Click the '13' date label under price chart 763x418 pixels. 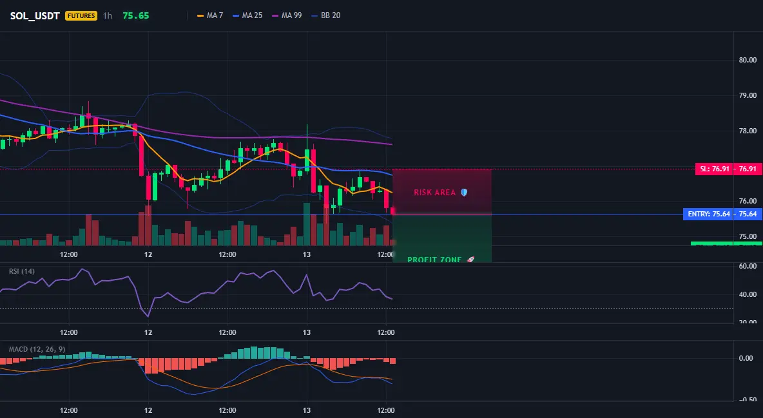[307, 254]
